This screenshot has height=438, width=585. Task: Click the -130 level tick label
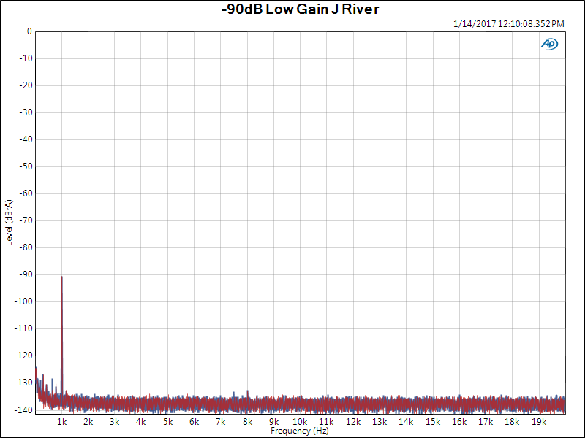(24, 383)
